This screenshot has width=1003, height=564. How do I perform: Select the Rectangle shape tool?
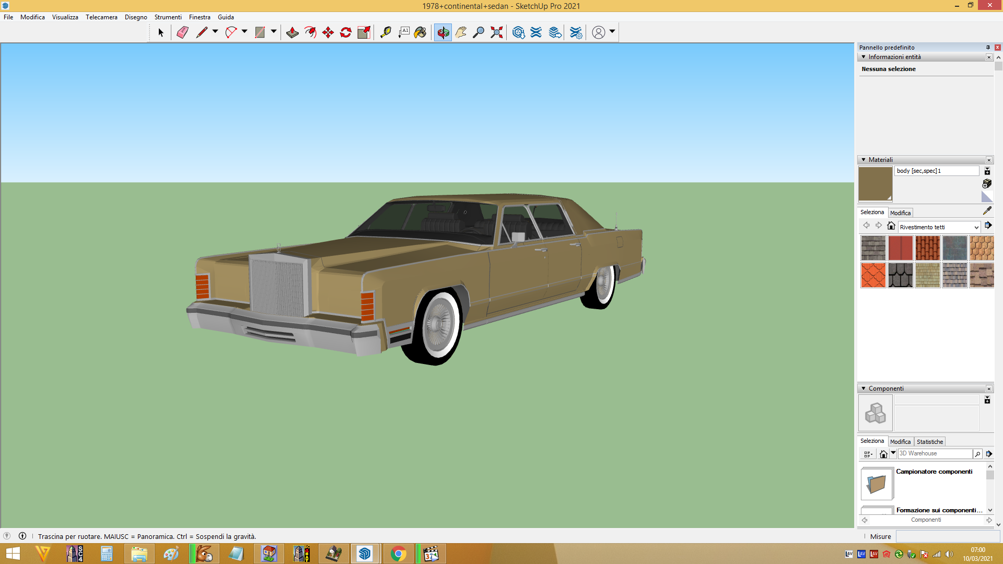[260, 32]
